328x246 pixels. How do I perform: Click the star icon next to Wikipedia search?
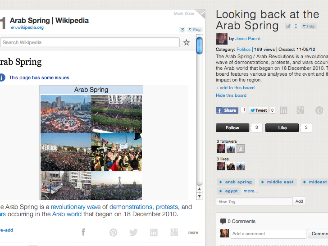pos(187,42)
